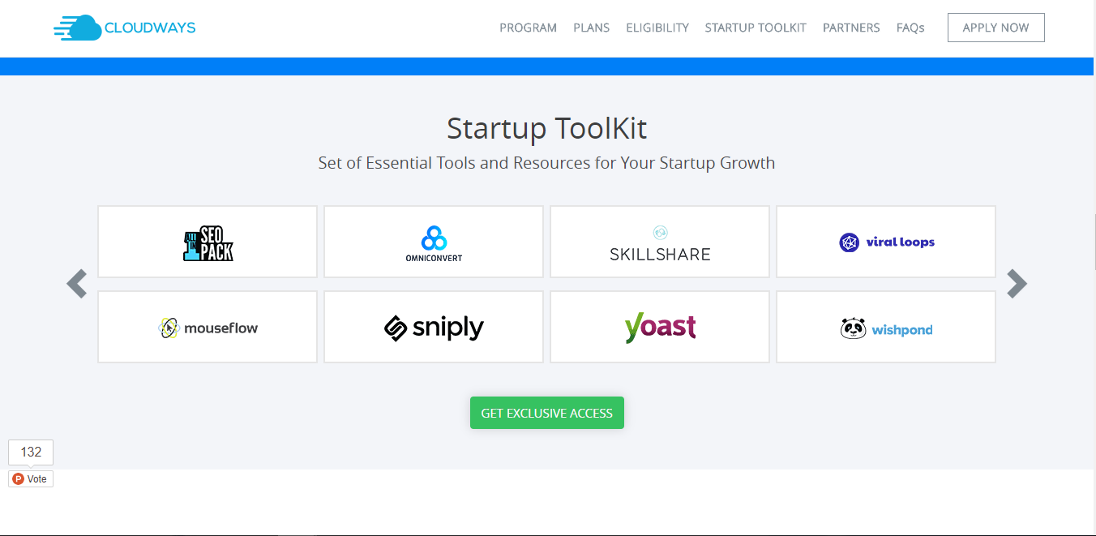The height and width of the screenshot is (536, 1096).
Task: Click the APPLY NOW button
Action: tap(996, 28)
